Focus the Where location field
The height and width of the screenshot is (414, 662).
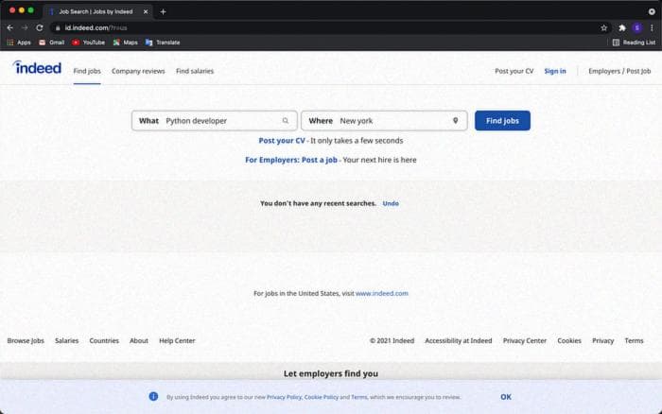pos(384,121)
